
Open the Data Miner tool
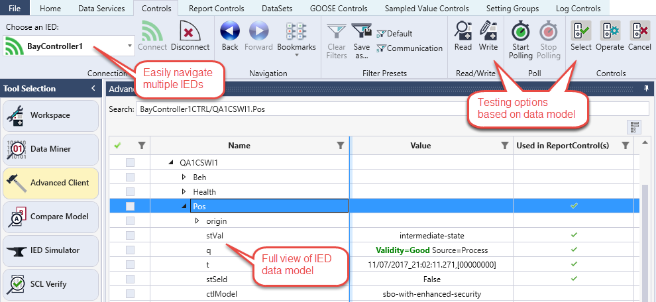pyautogui.click(x=50, y=149)
